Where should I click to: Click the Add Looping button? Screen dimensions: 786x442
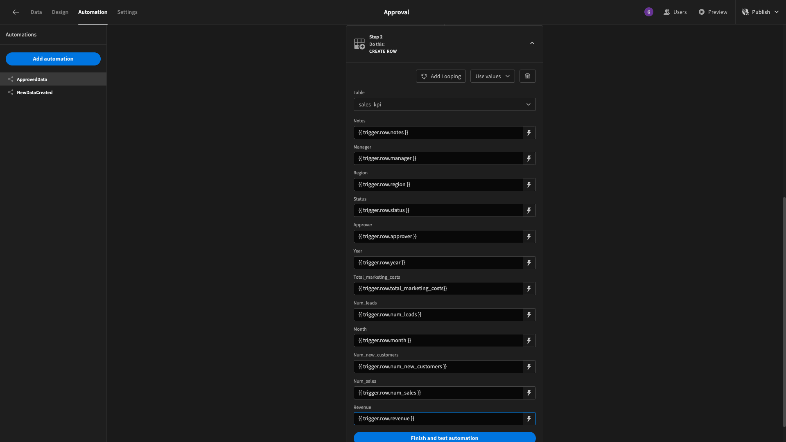point(440,76)
